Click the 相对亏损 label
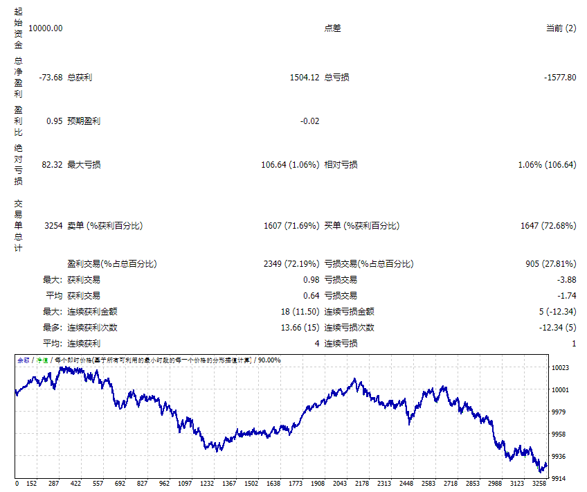 341,164
